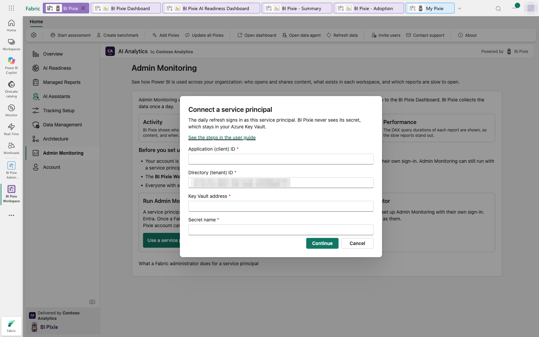Click Cancel in the dialog
The height and width of the screenshot is (337, 539).
click(x=357, y=243)
